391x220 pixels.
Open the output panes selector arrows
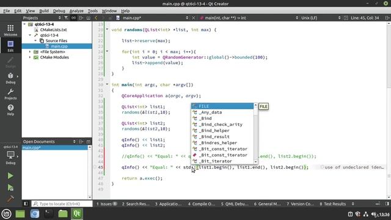[x=353, y=204]
